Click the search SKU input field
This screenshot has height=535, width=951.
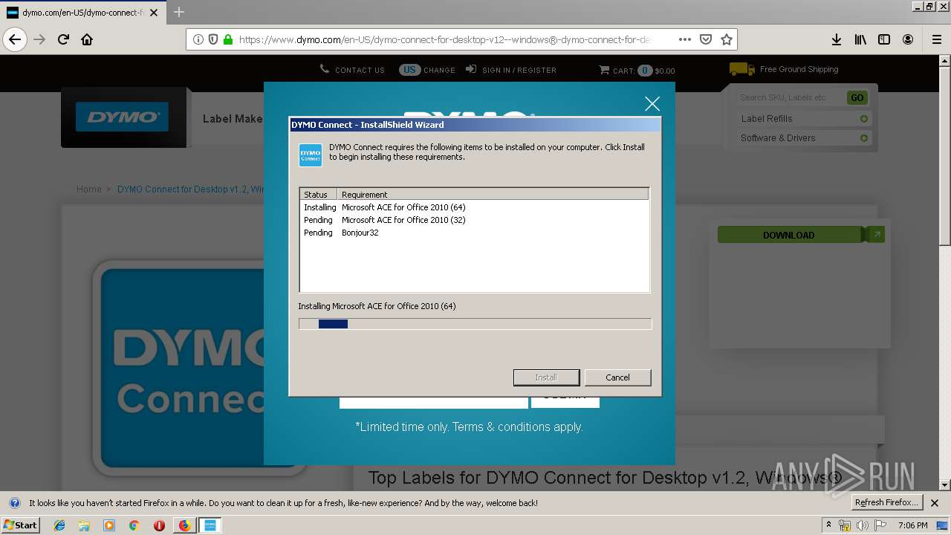[791, 97]
